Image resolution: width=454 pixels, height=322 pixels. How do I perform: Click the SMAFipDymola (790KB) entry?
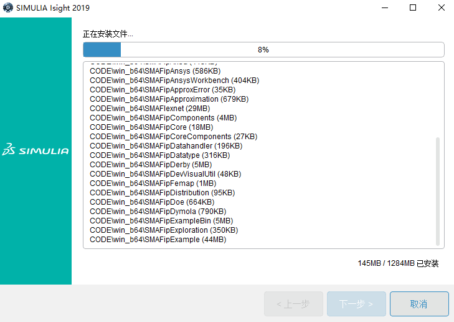(x=159, y=212)
